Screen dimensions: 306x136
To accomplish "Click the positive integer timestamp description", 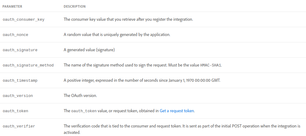I will [142, 81].
